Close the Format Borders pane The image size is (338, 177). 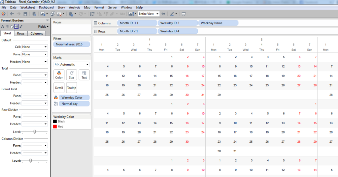click(x=48, y=20)
